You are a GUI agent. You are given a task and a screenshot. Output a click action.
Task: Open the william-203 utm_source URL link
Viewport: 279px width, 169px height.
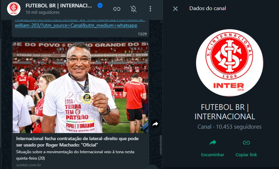76,25
